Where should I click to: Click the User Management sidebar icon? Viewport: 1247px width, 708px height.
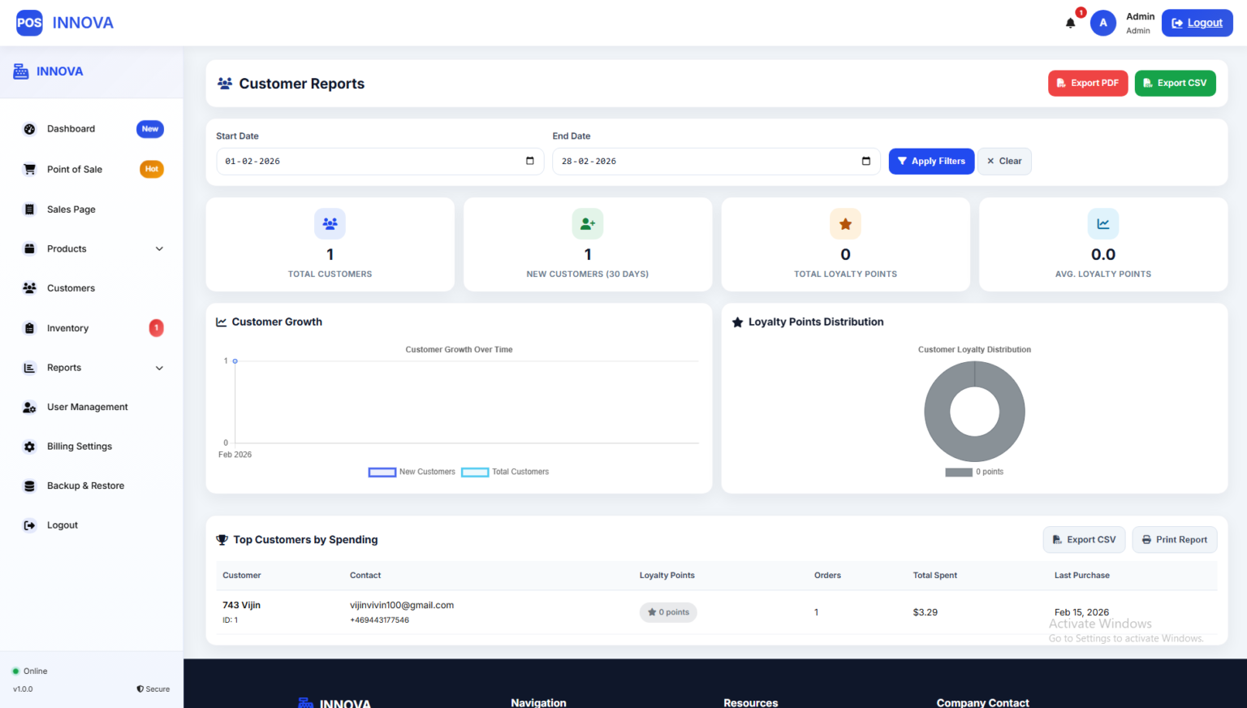[30, 408]
